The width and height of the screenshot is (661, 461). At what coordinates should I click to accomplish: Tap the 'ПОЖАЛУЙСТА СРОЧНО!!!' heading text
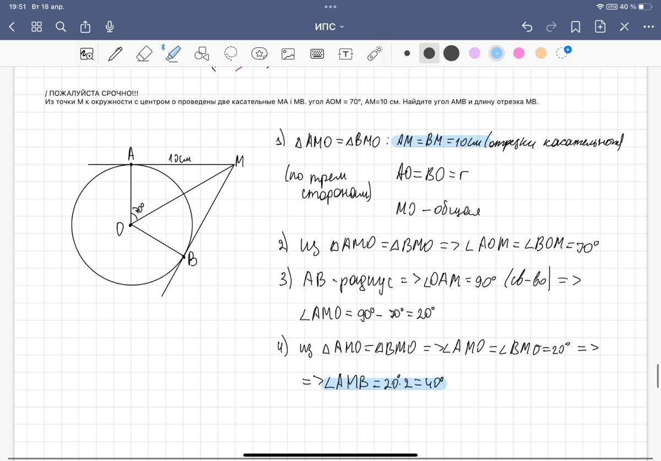(x=92, y=94)
